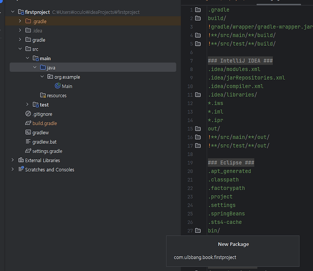Select gradlew.bat in project tree
The width and height of the screenshot is (313, 271).
44,142
